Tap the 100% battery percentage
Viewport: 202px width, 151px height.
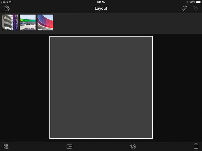pos(192,2)
